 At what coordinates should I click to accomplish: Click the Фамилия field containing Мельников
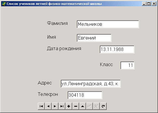pos(108,24)
